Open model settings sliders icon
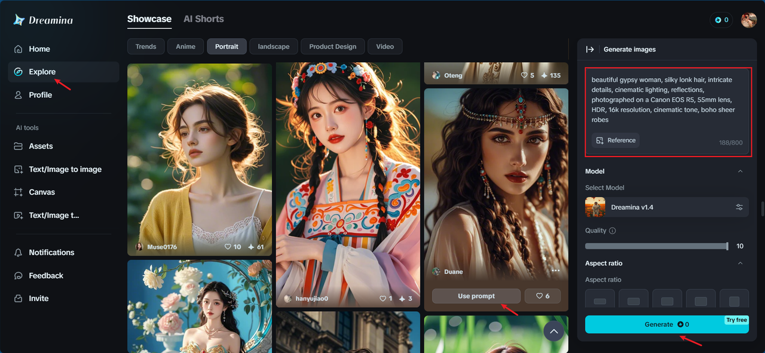 coord(739,207)
